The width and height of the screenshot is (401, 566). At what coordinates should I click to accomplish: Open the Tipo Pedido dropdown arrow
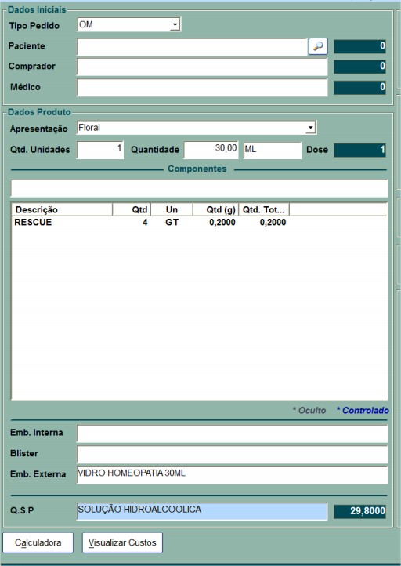click(175, 25)
